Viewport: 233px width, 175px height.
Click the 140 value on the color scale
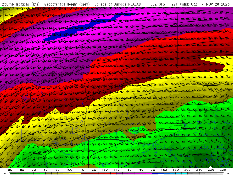[116, 170]
